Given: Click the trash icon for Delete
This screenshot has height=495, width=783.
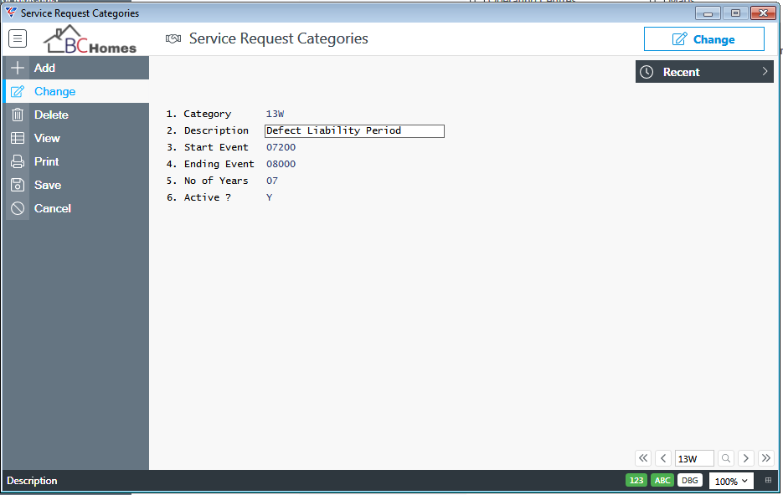Looking at the screenshot, I should pos(18,115).
